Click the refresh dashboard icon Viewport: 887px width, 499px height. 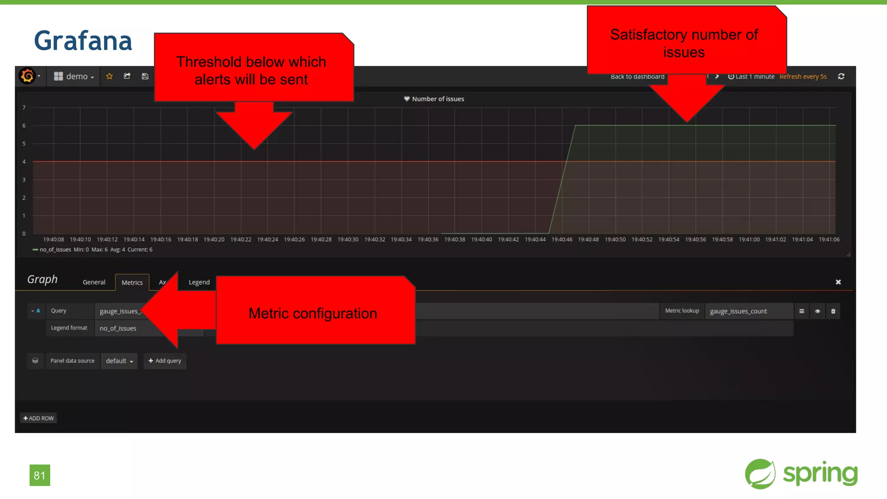coord(841,76)
